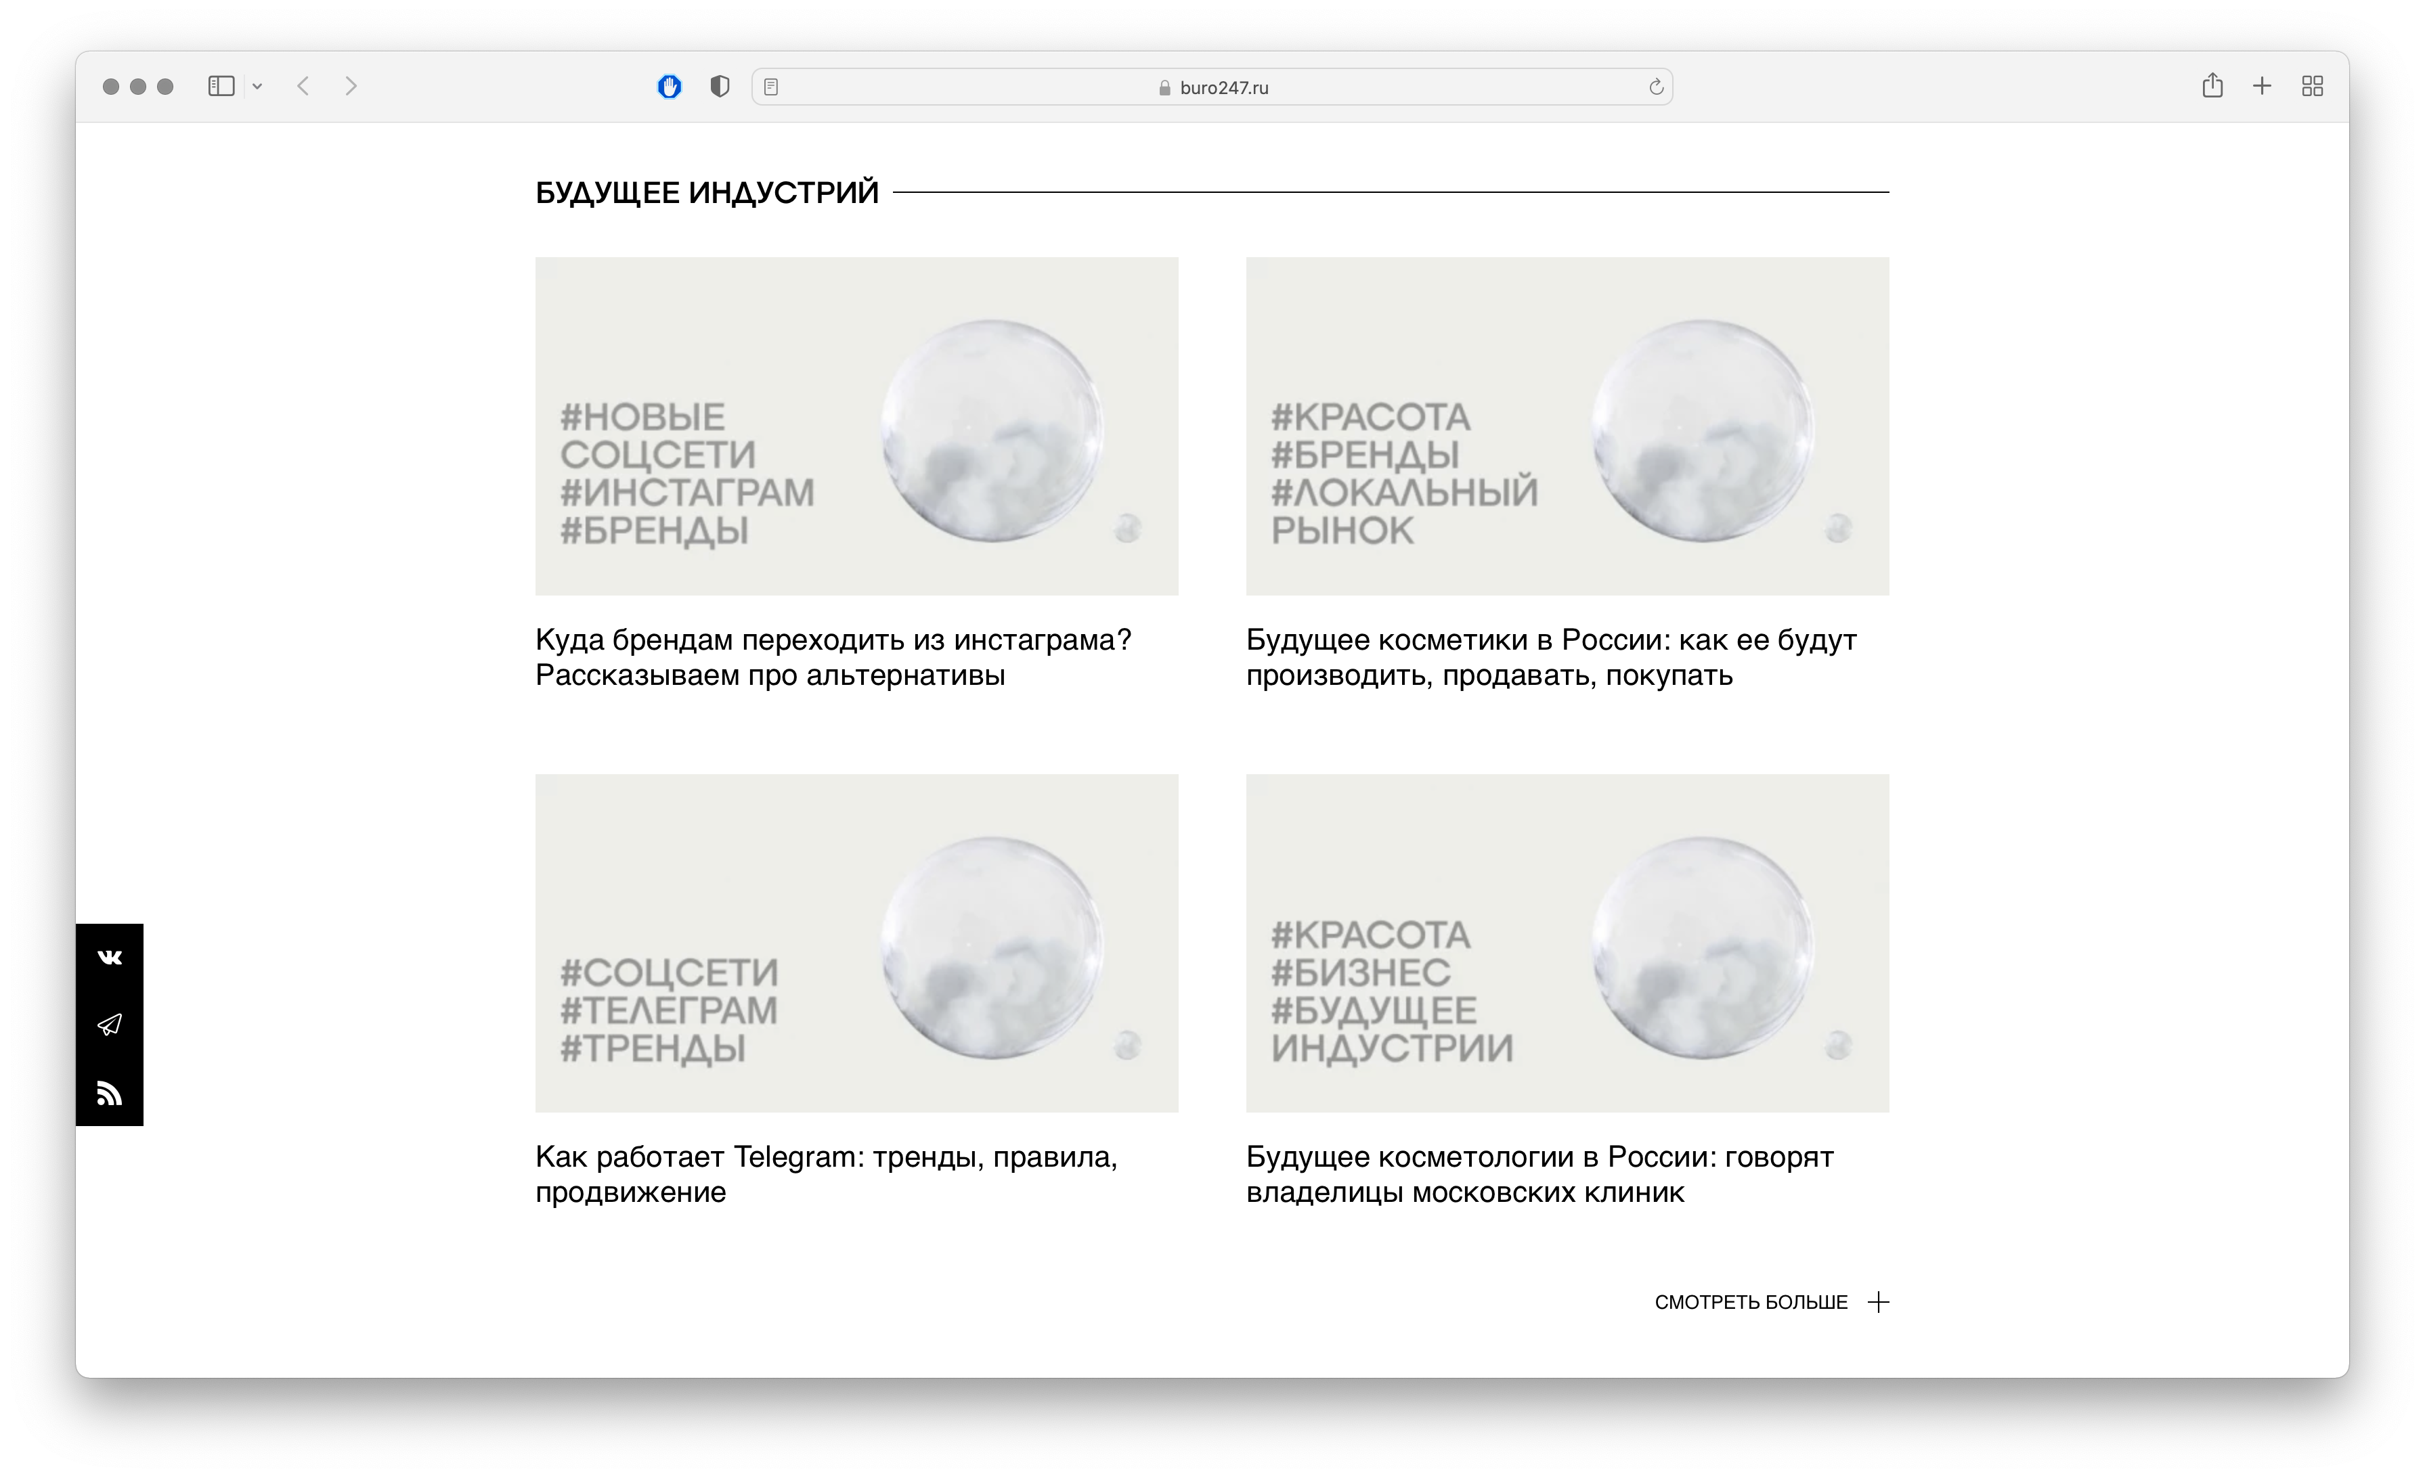The width and height of the screenshot is (2425, 1478).
Task: Open article on future of cosmetics in Russia
Action: coord(1551,657)
